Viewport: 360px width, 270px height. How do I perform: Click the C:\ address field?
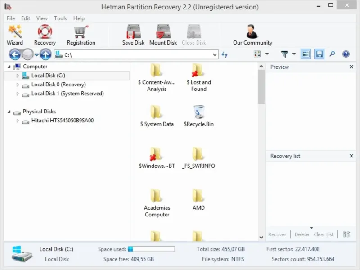point(136,55)
